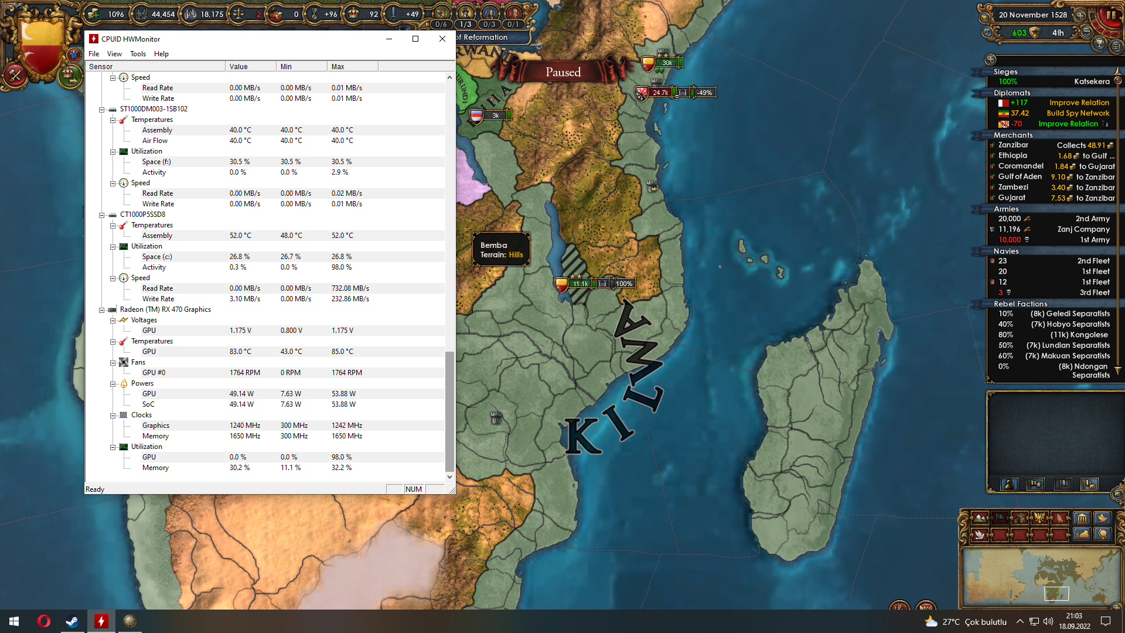Screen dimensions: 1125x633
Task: Open the Tools menu in HWMonitor
Action: [138, 54]
